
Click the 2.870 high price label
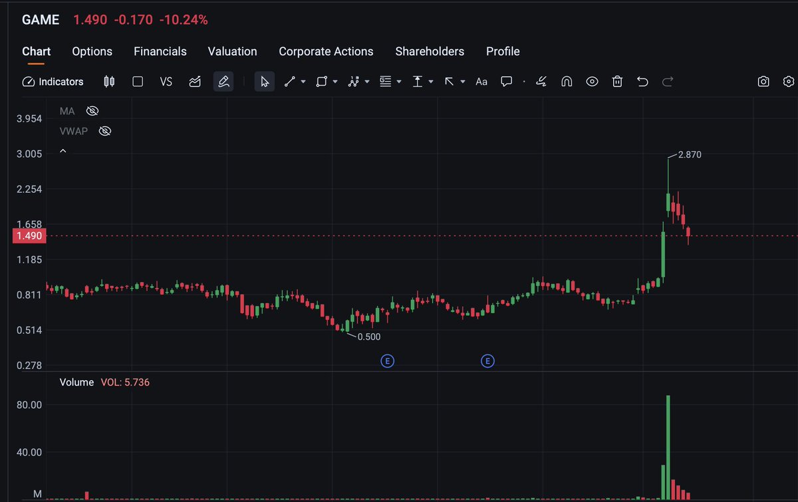tap(690, 155)
